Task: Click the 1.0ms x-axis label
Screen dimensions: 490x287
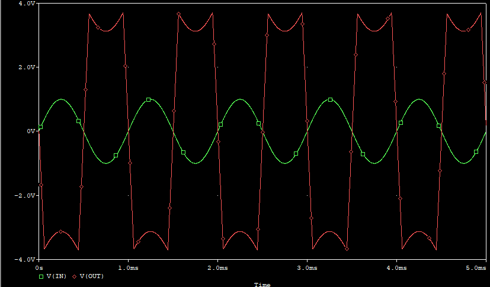Action: pos(128,268)
